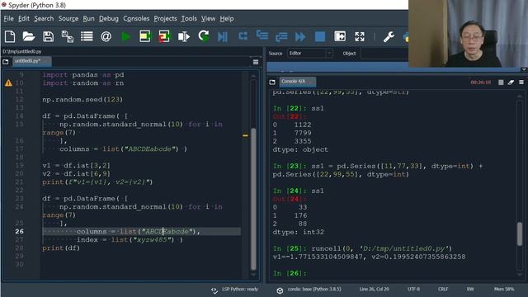Re-run last script icon
The image size is (528, 297).
tap(204, 35)
